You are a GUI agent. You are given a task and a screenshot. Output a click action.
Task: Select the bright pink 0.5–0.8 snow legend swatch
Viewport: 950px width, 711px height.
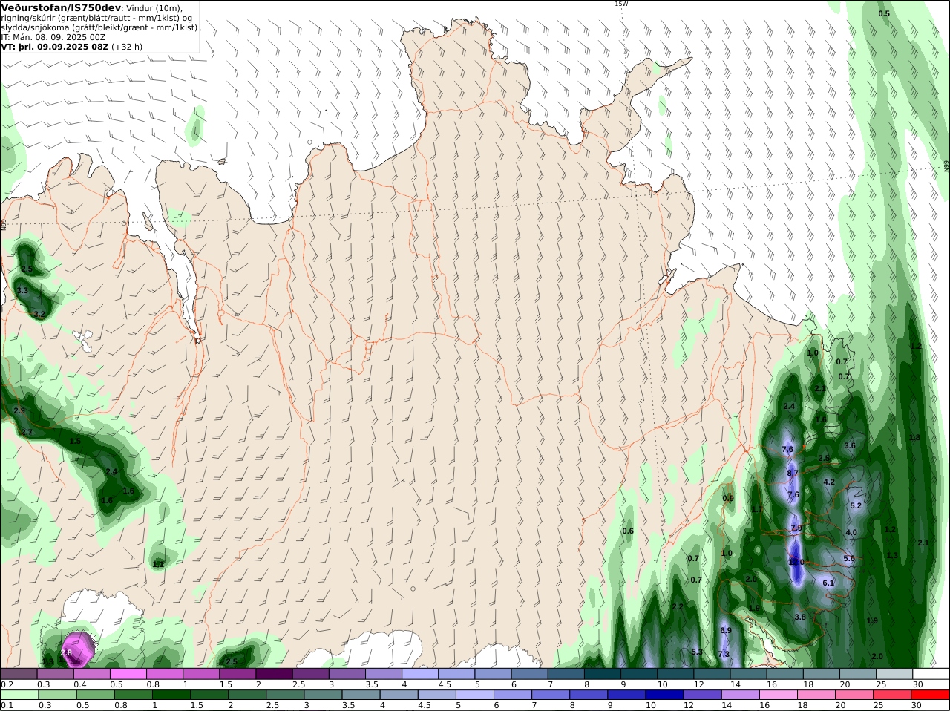128,674
